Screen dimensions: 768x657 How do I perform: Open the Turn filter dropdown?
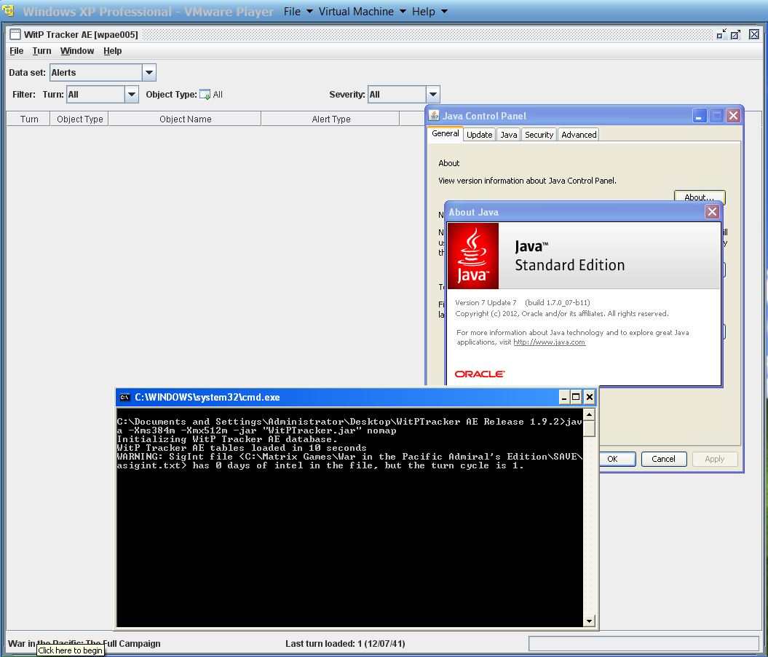click(131, 95)
